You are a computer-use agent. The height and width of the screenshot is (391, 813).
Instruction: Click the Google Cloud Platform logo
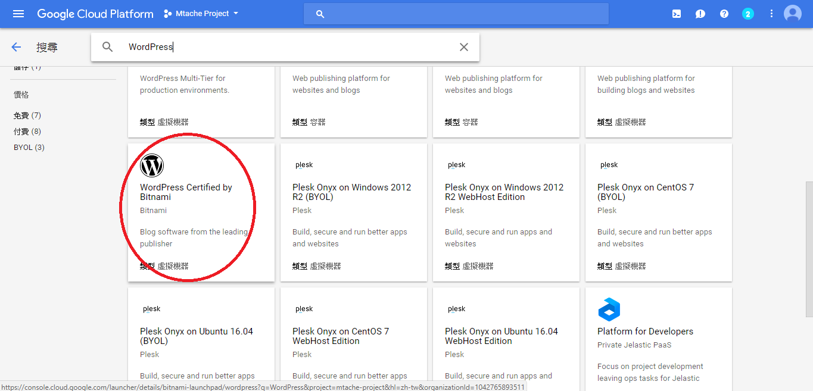tap(95, 14)
